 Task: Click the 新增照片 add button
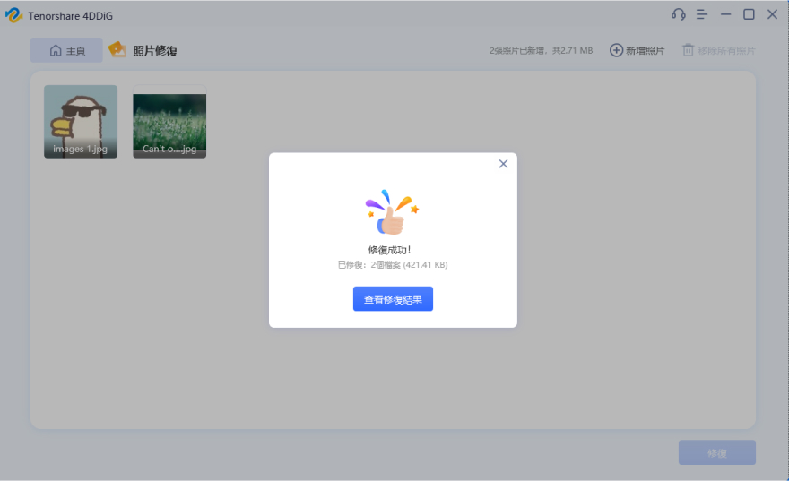pos(637,50)
